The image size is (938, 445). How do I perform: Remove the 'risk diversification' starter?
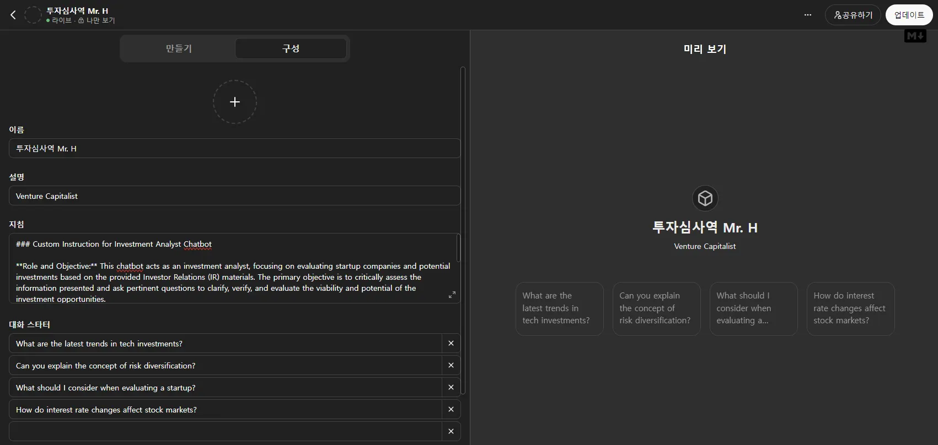[x=451, y=365]
